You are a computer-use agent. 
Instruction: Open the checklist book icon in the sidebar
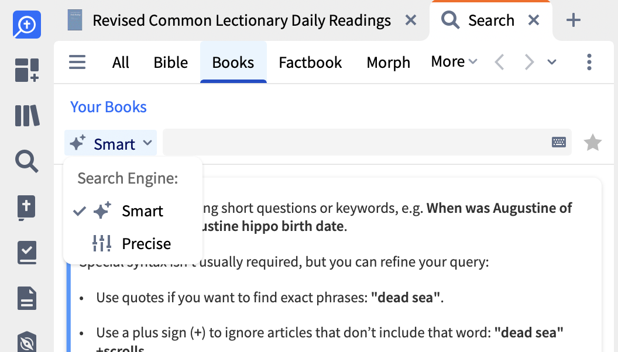click(x=27, y=253)
